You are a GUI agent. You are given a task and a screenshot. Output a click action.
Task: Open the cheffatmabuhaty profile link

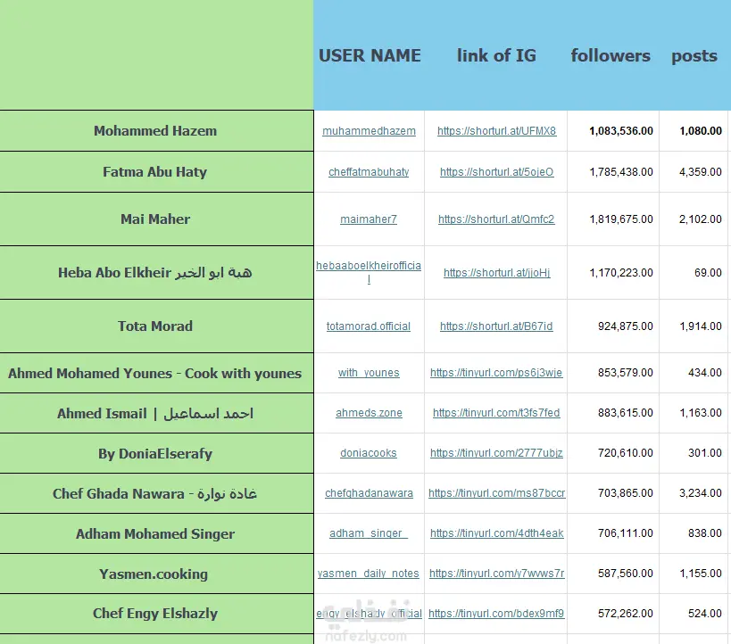[x=369, y=172]
